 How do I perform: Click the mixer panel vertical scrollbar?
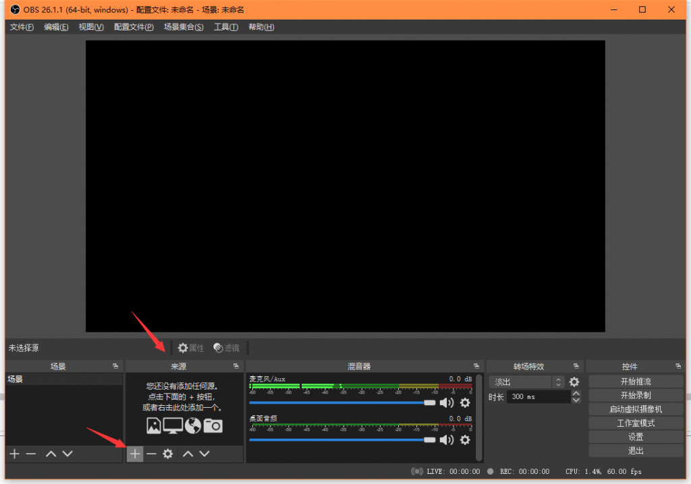479,417
